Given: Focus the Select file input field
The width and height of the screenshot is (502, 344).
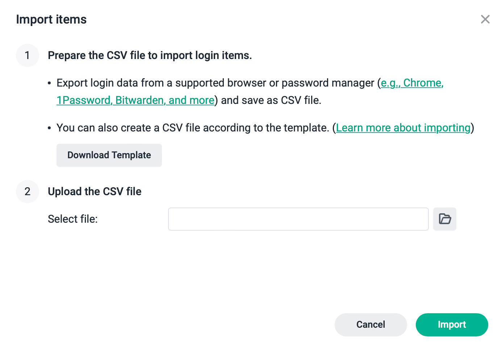Looking at the screenshot, I should click(298, 219).
